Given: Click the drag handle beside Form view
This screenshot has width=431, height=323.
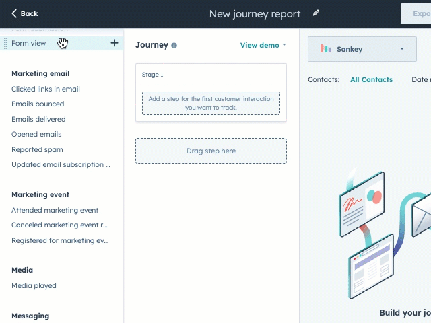Looking at the screenshot, I should 5,43.
